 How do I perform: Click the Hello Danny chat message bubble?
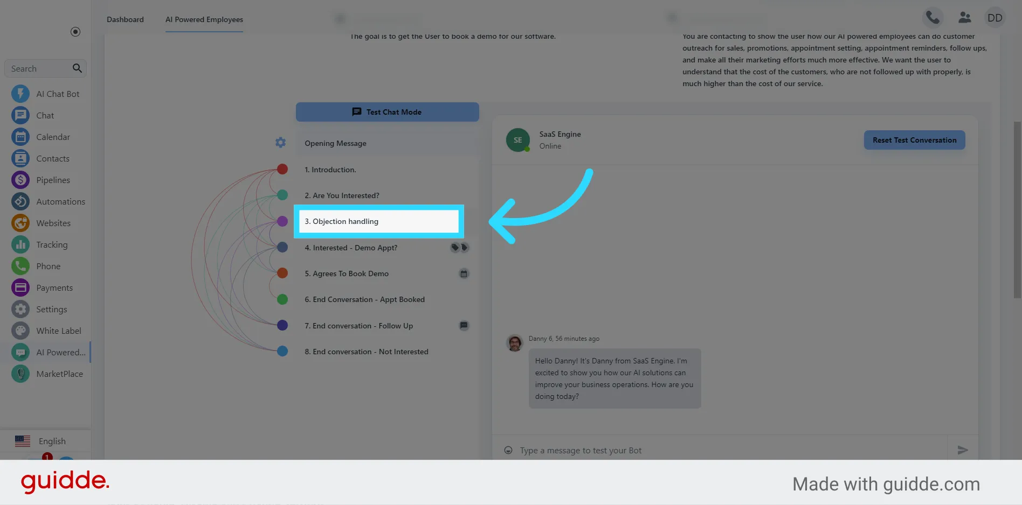tap(614, 378)
